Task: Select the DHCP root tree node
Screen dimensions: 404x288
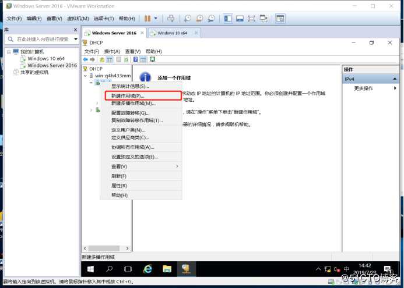Action: 96,69
